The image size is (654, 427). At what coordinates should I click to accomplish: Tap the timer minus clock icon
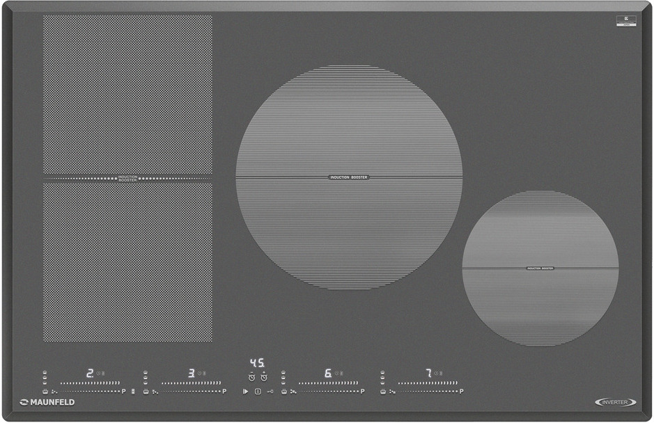click(x=251, y=377)
